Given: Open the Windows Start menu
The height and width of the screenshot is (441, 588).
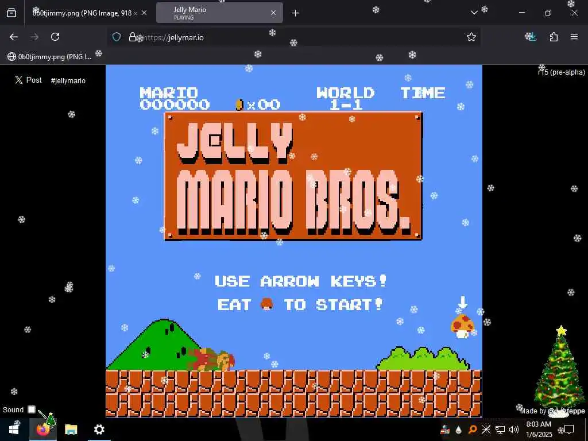Looking at the screenshot, I should coord(14,430).
